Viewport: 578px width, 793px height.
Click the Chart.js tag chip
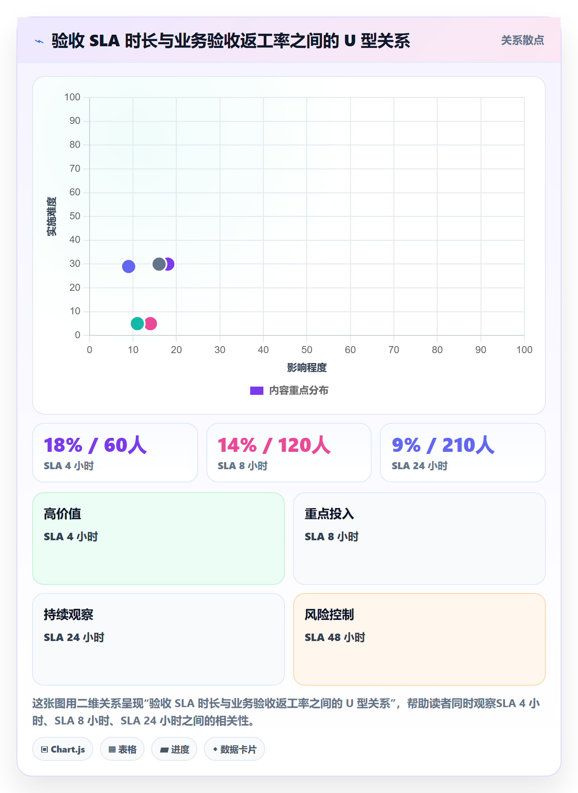[63, 749]
